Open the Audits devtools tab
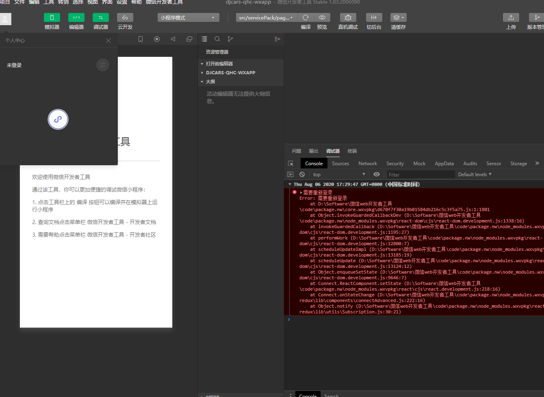544x397 pixels. coord(470,164)
